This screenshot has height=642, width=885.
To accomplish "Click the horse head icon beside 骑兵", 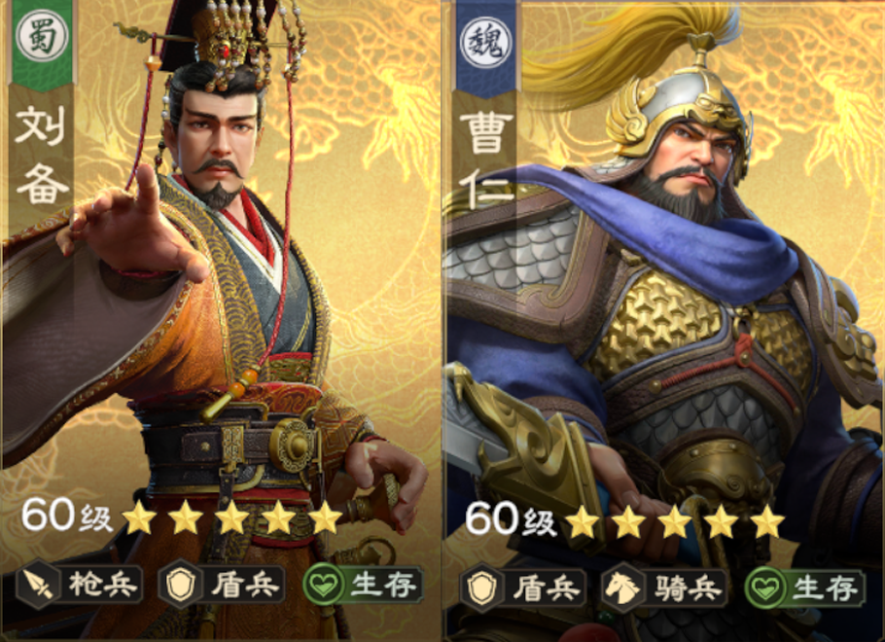I will (623, 588).
